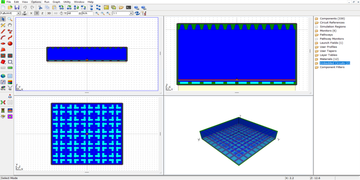Redo the last undone action
Image resolution: width=360 pixels, height=180 pixels.
coord(32,7)
